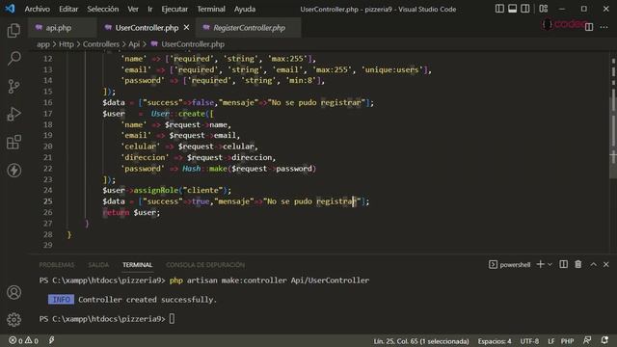Open the Search view in activity bar
Image resolution: width=617 pixels, height=347 pixels.
pos(13,58)
